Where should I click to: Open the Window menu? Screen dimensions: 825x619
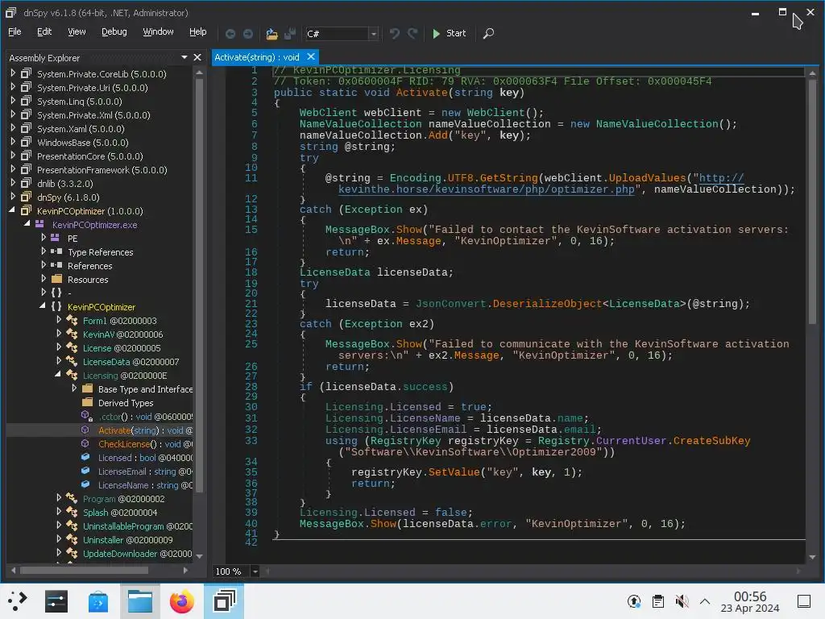tap(158, 31)
